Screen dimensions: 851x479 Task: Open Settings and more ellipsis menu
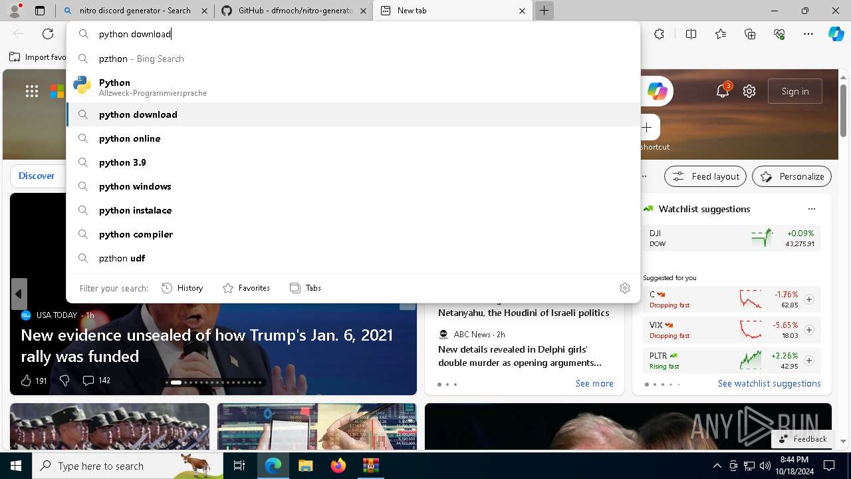(808, 34)
